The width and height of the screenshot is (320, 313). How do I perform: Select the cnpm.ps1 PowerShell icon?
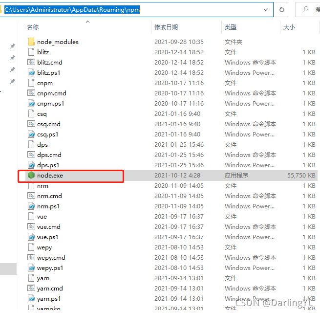31,103
